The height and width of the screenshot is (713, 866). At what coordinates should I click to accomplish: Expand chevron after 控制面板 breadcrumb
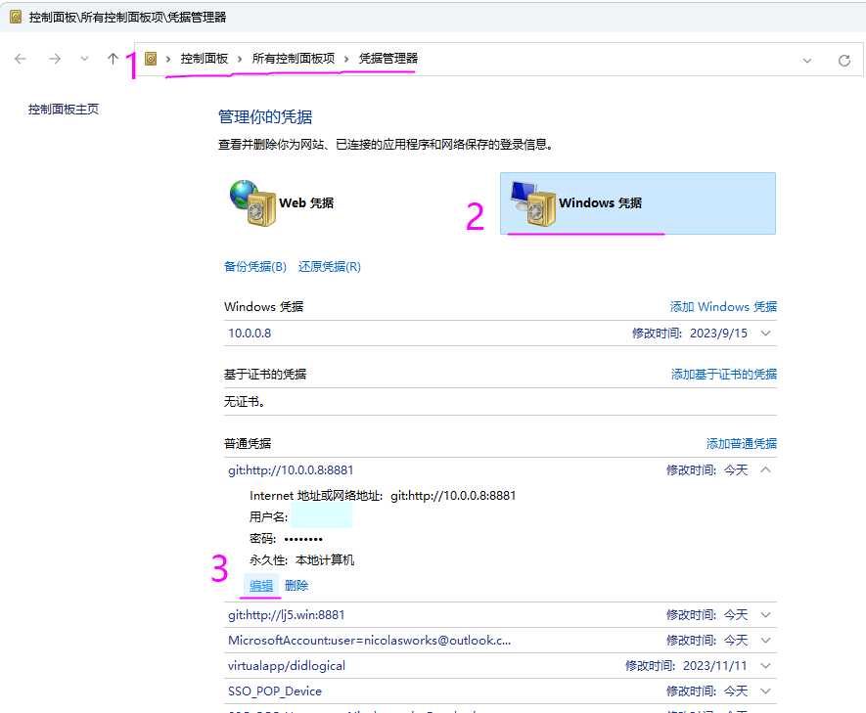[x=240, y=59]
